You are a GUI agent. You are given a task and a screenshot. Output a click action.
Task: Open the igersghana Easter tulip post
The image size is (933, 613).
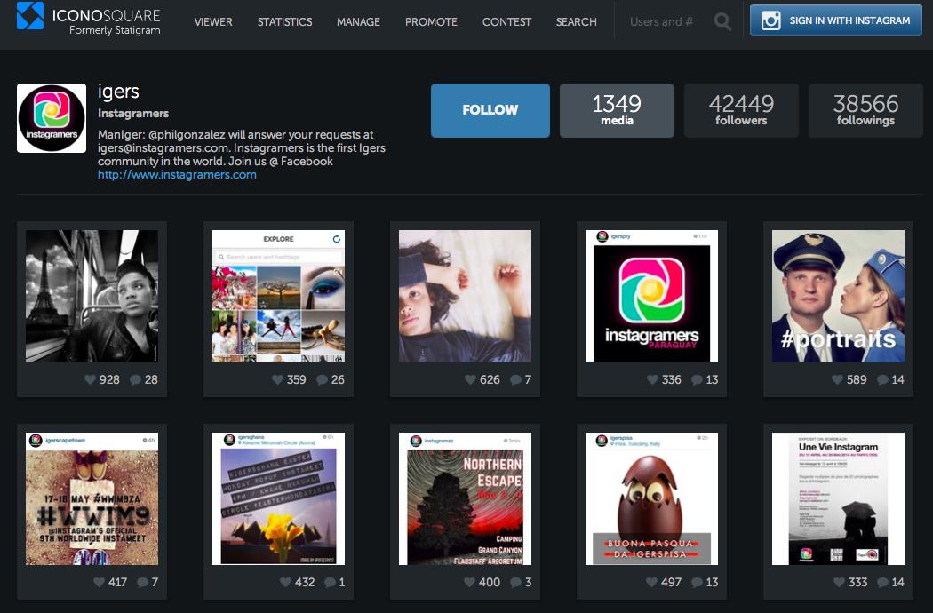278,498
